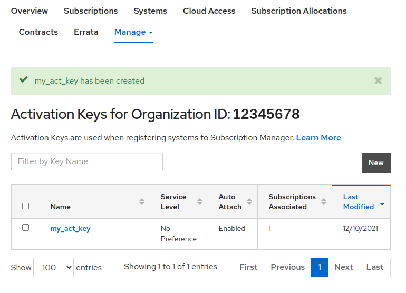Click Subscriptions Associated sort arrows
The width and height of the screenshot is (406, 293).
(324, 202)
